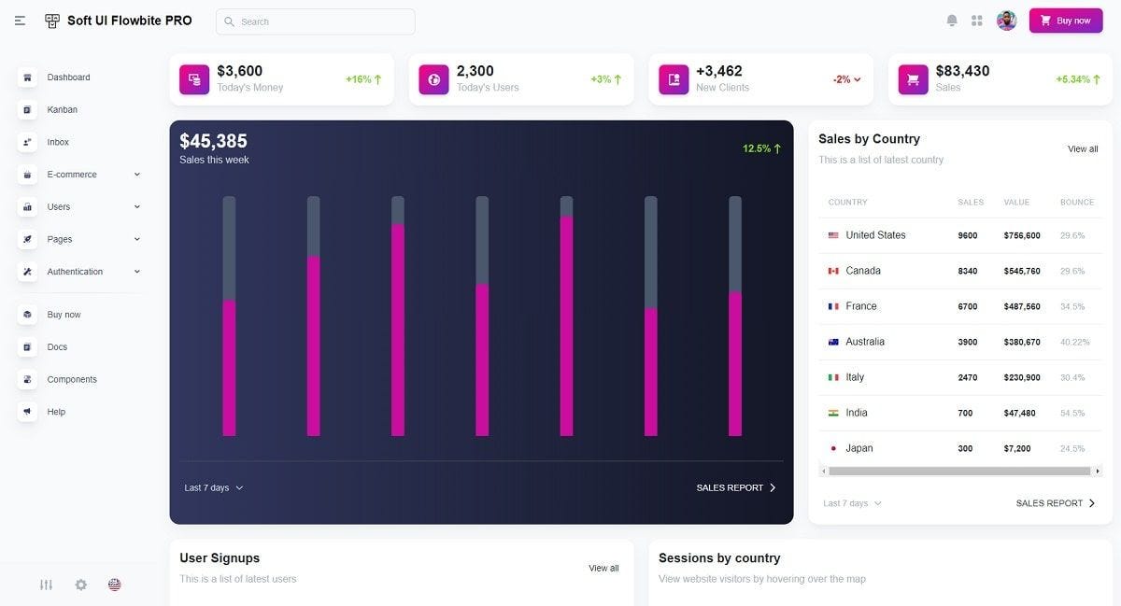Click the Today's Money wallet icon
The width and height of the screenshot is (1121, 606).
[194, 79]
